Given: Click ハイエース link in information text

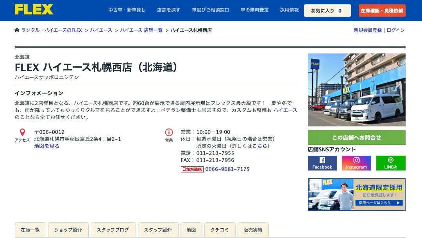Looking at the screenshot, I should pyautogui.click(x=285, y=110).
